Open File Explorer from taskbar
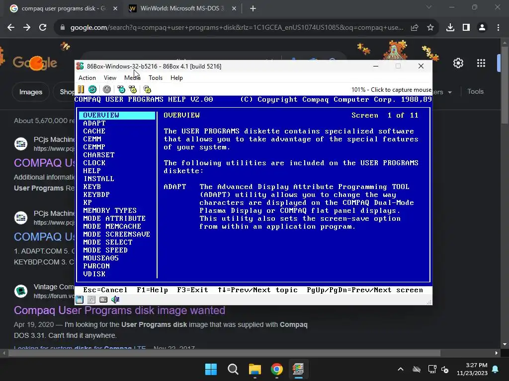 255,369
